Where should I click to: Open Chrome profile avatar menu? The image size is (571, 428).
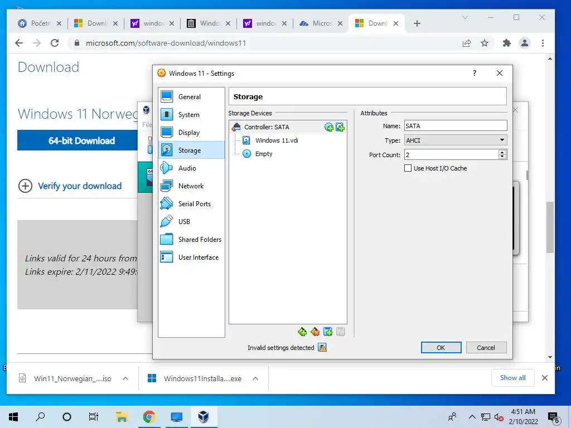coord(524,43)
